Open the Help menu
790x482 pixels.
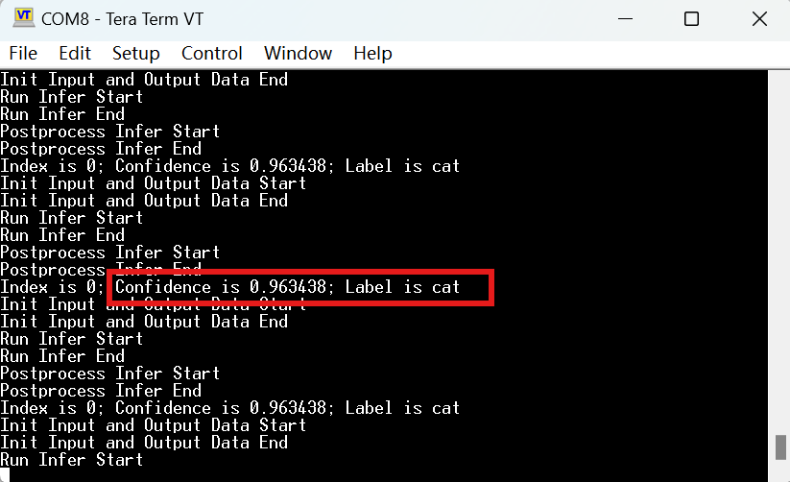click(373, 54)
